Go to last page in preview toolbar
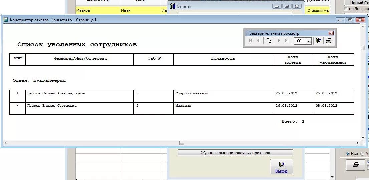Screen dimensions: 369x180 [x=286, y=41]
